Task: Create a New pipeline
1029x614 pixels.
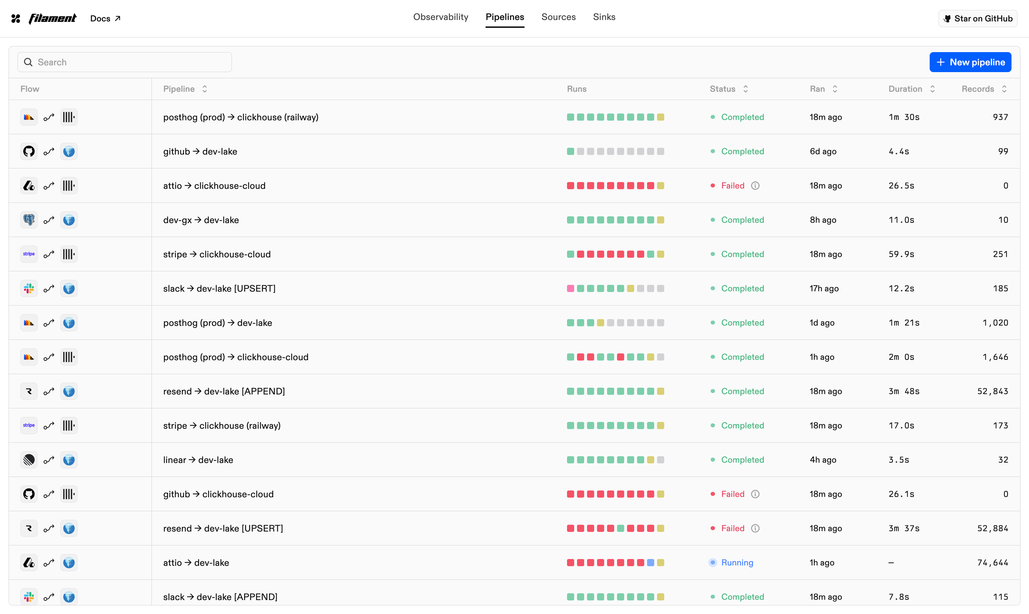Action: tap(970, 62)
